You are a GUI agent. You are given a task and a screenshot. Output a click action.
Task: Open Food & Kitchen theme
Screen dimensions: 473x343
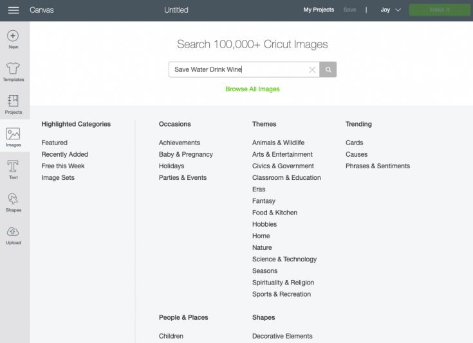point(275,213)
